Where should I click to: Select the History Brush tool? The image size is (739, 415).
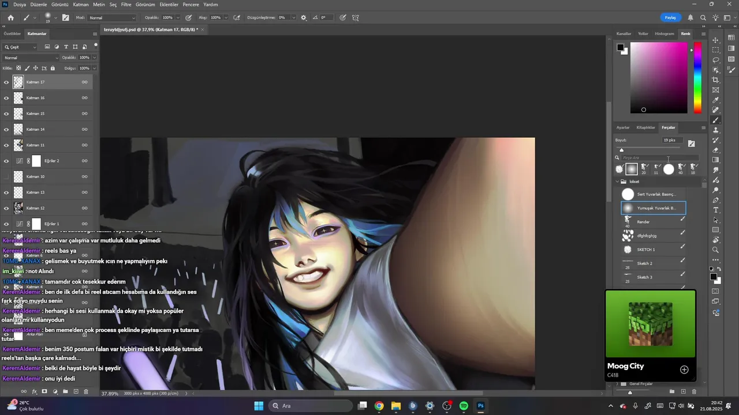click(x=716, y=140)
